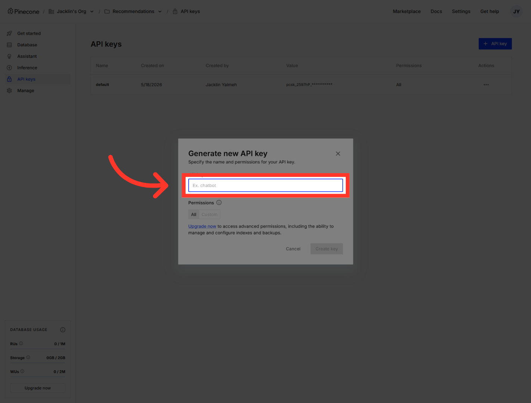Click the 0GB / 2GB storage value

point(56,358)
